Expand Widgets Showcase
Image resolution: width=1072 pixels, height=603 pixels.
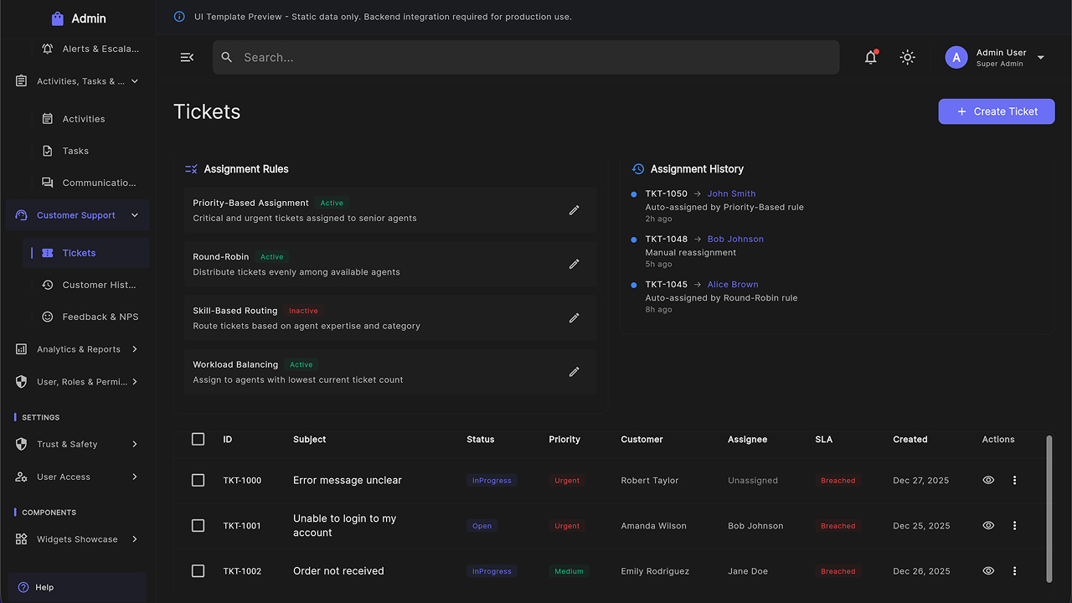tap(135, 539)
